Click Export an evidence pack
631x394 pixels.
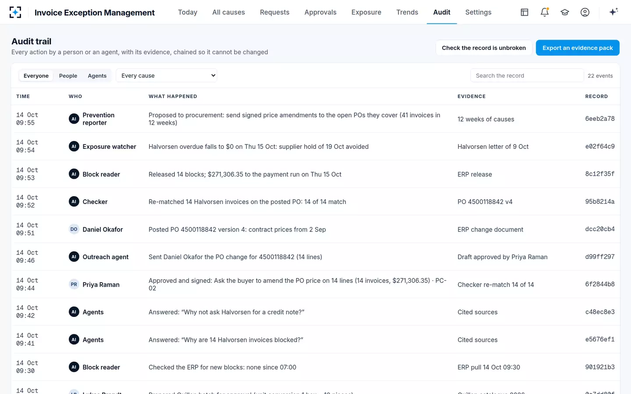point(578,48)
